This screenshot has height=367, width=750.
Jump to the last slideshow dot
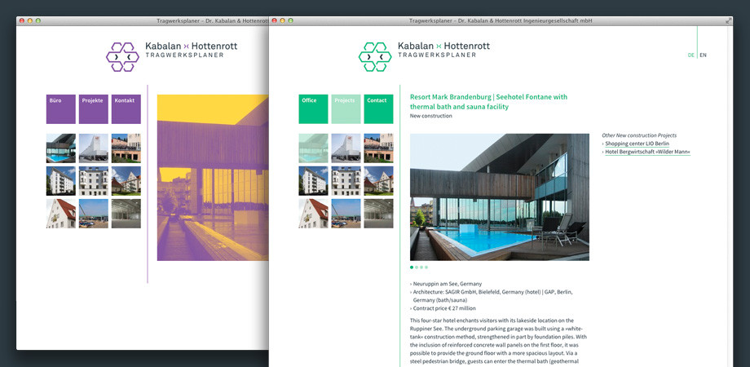[x=426, y=267]
